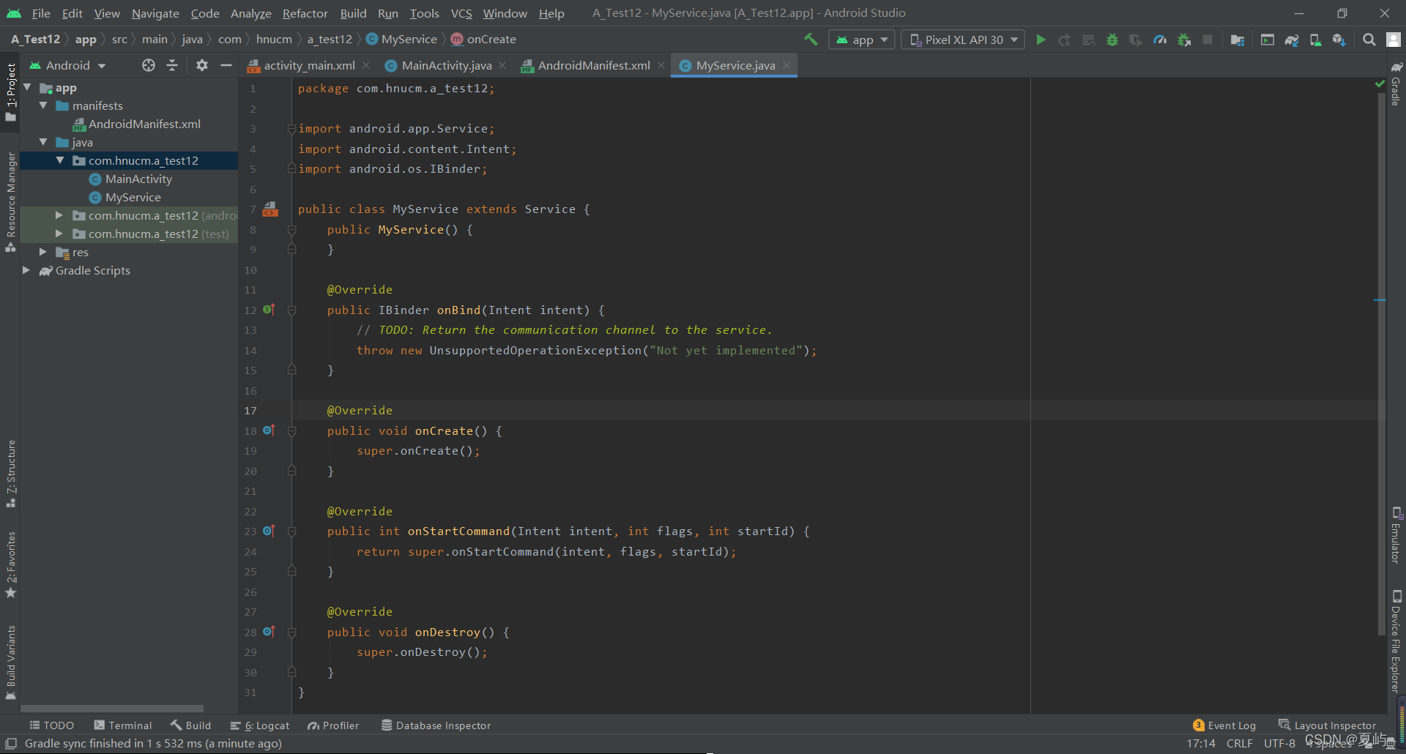Click Select Opened File target icon
Image resolution: width=1406 pixels, height=754 pixels.
click(x=149, y=65)
